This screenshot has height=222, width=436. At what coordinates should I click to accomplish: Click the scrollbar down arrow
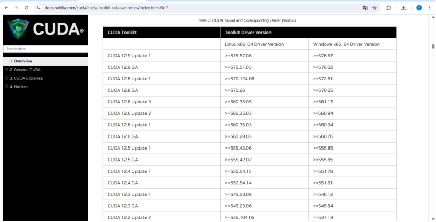433,219
